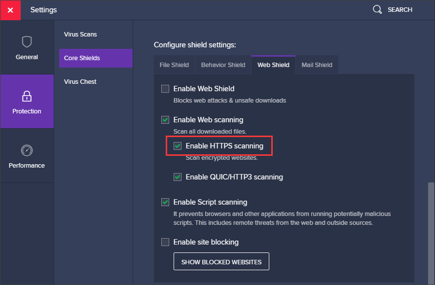
Task: Select the Mail Shield tab
Action: click(317, 65)
